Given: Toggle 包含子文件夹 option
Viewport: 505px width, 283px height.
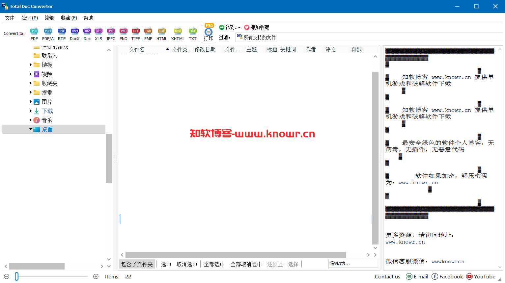Looking at the screenshot, I should (x=137, y=264).
